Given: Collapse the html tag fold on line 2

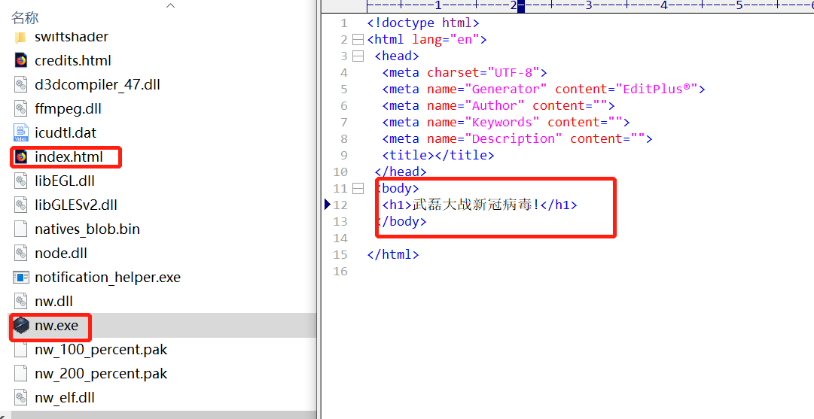Looking at the screenshot, I should [x=358, y=39].
